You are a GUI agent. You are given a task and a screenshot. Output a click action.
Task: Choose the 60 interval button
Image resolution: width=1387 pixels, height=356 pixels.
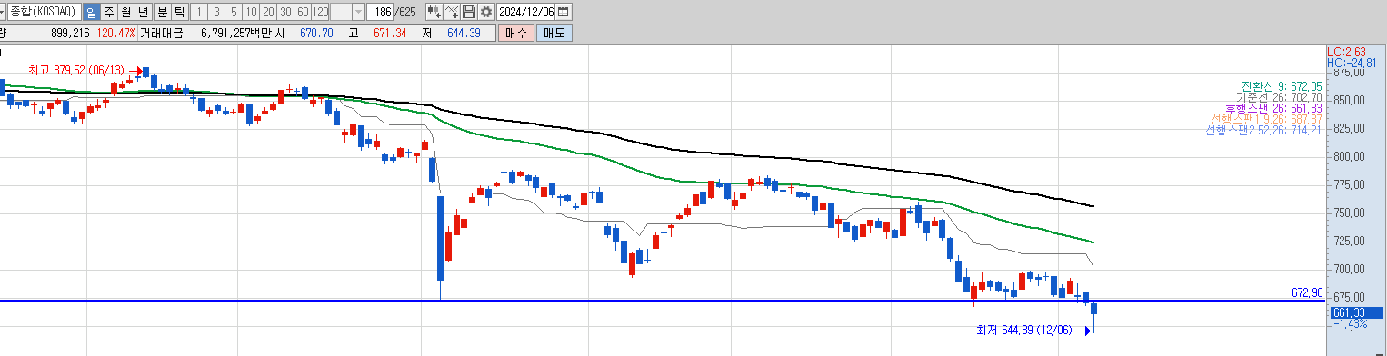(303, 12)
